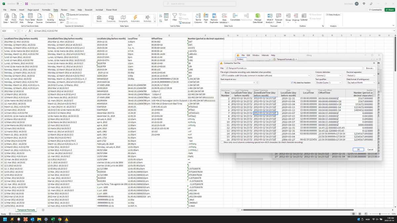The width and height of the screenshot is (397, 223).
Task: Open Existing Connections in the ribbon
Action: coord(51,19)
